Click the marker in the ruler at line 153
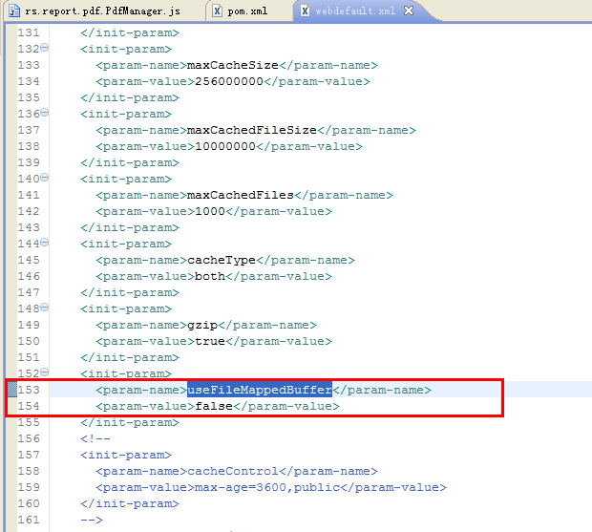Screen dimensions: 592x532 point(12,390)
